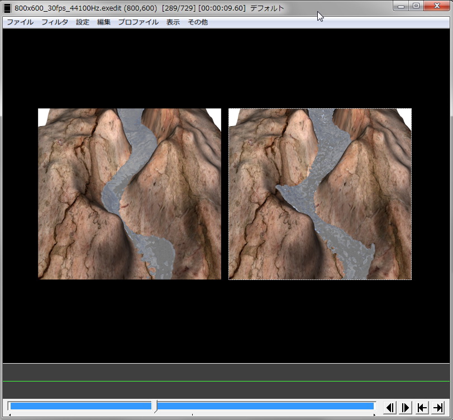Open the ファイル menu
The height and width of the screenshot is (420, 453).
(20, 22)
